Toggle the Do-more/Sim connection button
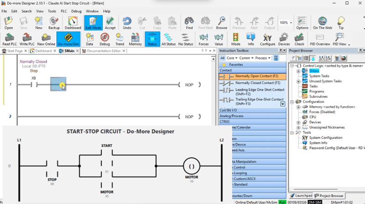 click(x=68, y=39)
